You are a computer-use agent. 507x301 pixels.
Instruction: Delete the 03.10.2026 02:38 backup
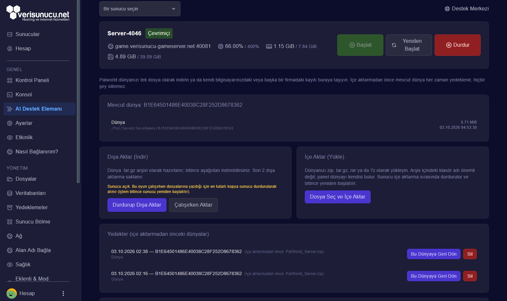pyautogui.click(x=470, y=254)
